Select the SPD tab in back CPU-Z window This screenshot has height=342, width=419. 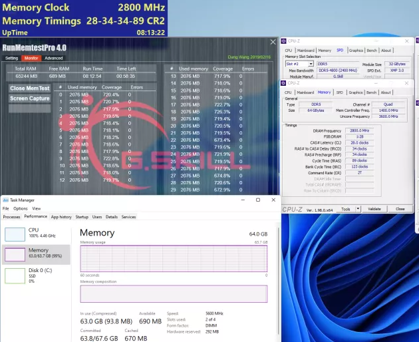point(340,51)
